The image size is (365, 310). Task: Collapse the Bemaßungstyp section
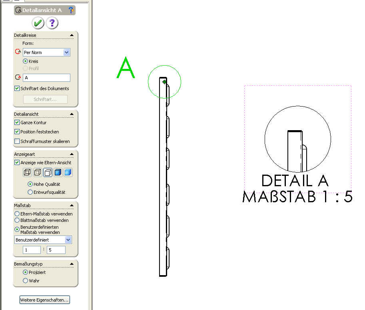[x=72, y=264]
